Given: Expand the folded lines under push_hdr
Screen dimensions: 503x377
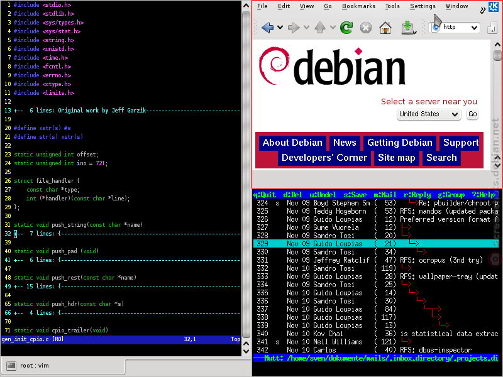Looking at the screenshot, I should coord(127,312).
